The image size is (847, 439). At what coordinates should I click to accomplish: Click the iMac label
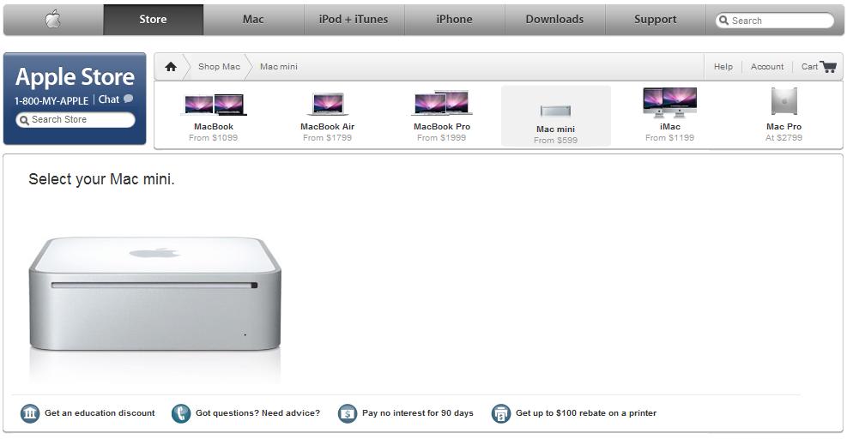pyautogui.click(x=670, y=126)
